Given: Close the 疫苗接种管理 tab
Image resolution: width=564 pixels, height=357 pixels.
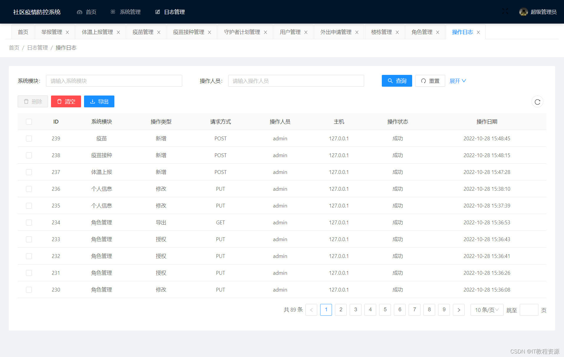Looking at the screenshot, I should click(209, 32).
